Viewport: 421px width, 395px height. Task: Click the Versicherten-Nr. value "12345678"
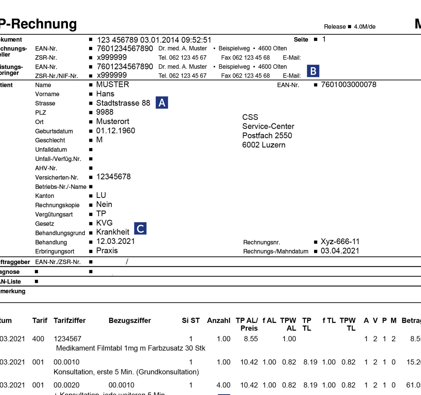(x=113, y=177)
